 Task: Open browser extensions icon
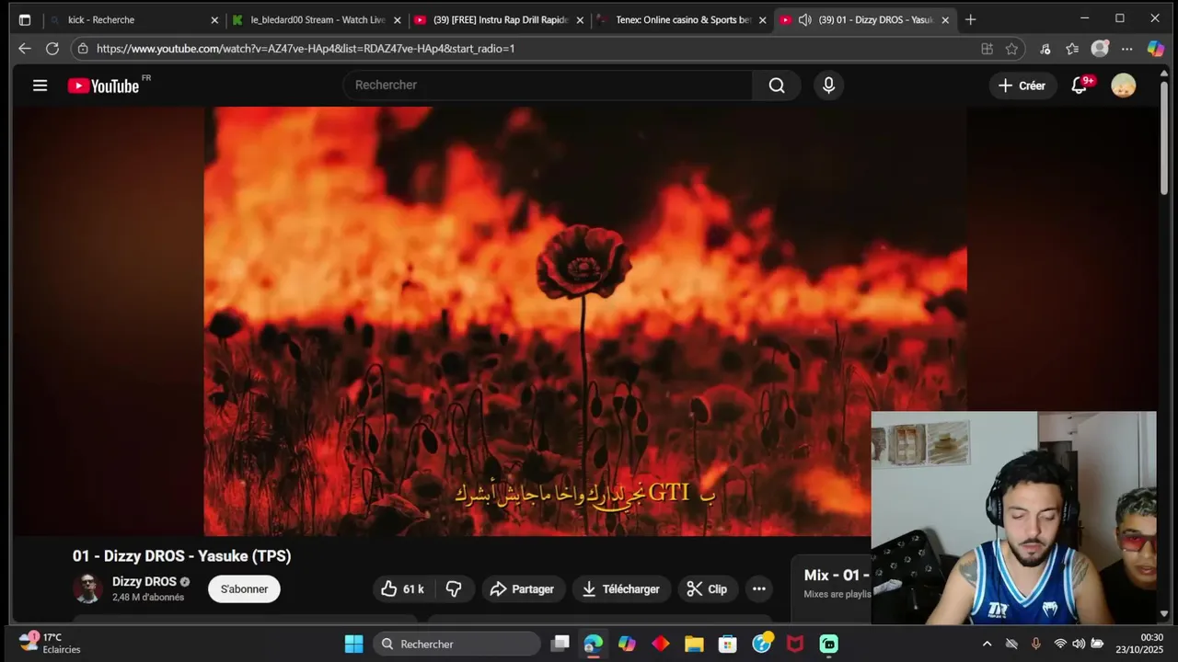1045,49
